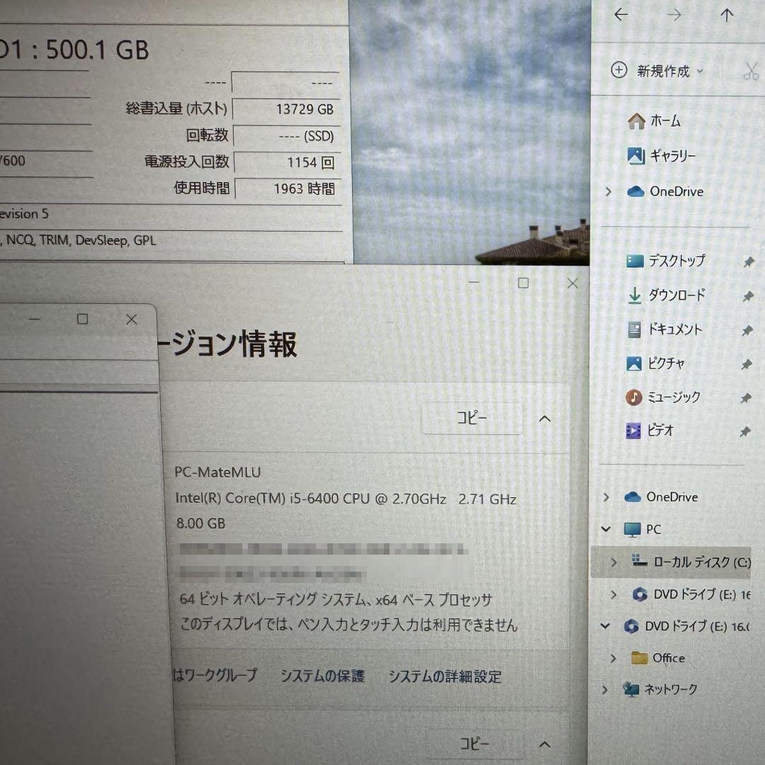Viewport: 765px width, 765px height.
Task: Select the lower OneDrive entry
Action: click(x=661, y=497)
